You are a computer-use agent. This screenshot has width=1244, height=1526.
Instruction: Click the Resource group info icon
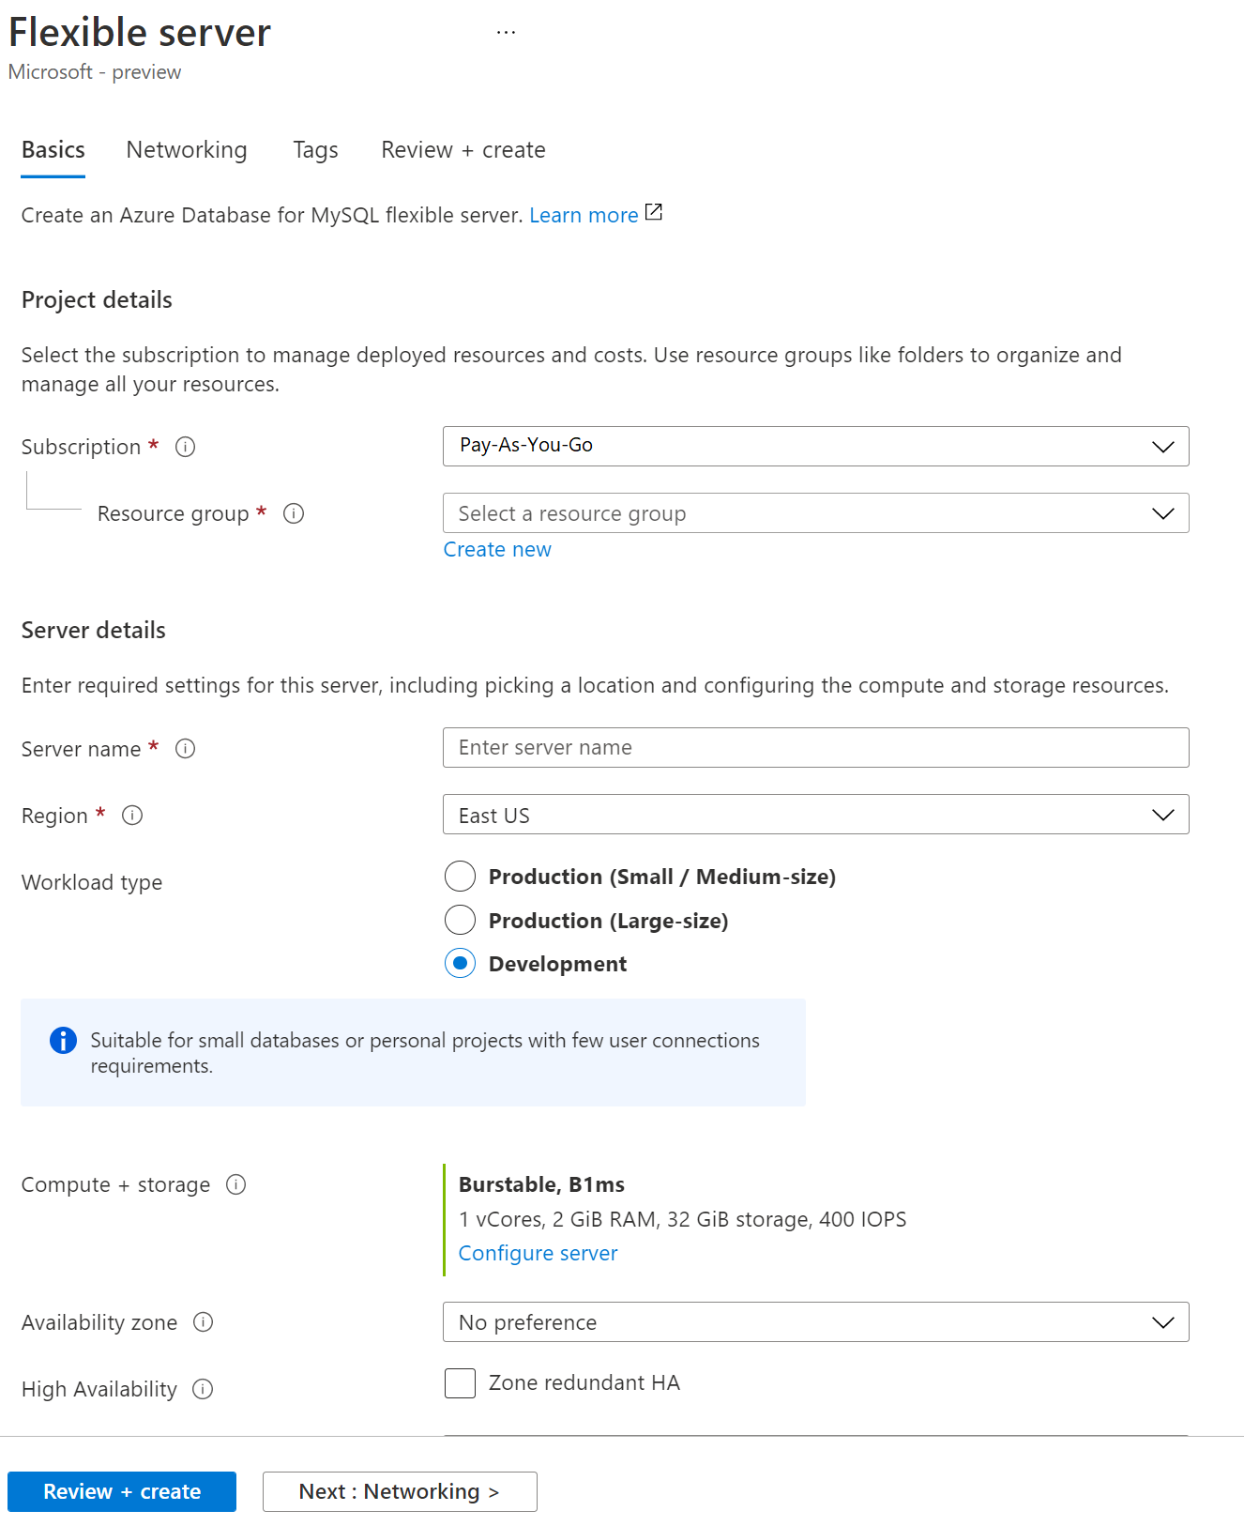[x=294, y=513]
